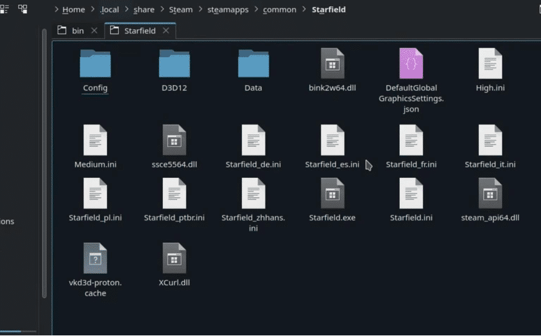Expand chevron before Home breadcrumb
This screenshot has height=336, width=541.
(56, 9)
